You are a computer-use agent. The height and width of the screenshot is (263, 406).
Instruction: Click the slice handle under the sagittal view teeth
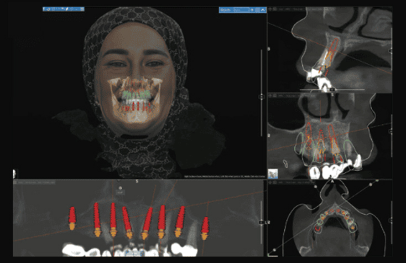[332, 90]
